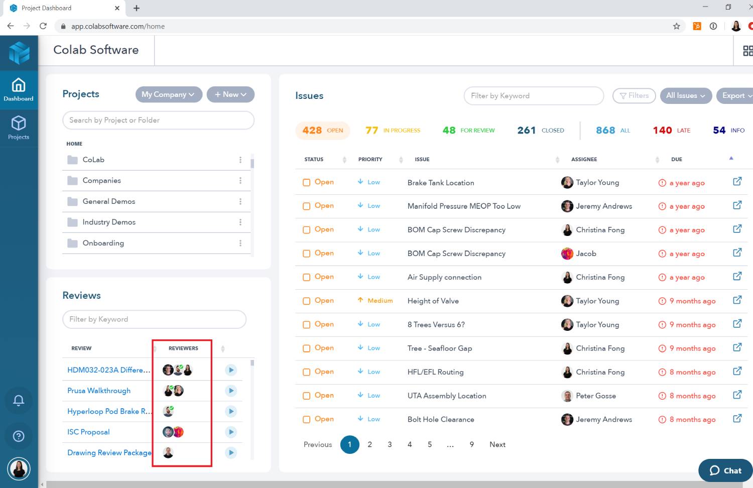Image resolution: width=753 pixels, height=488 pixels.
Task: Open external link for Bolt Hole Clearance
Action: [737, 418]
